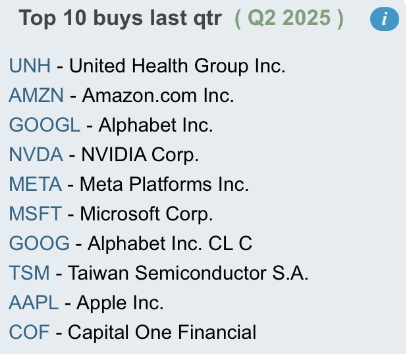This screenshot has width=411, height=354.
Task: Click the META ticker link
Action: 36,184
